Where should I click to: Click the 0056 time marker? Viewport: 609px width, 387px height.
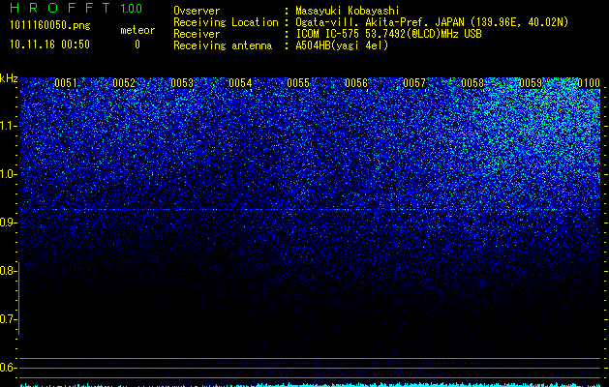coord(356,83)
